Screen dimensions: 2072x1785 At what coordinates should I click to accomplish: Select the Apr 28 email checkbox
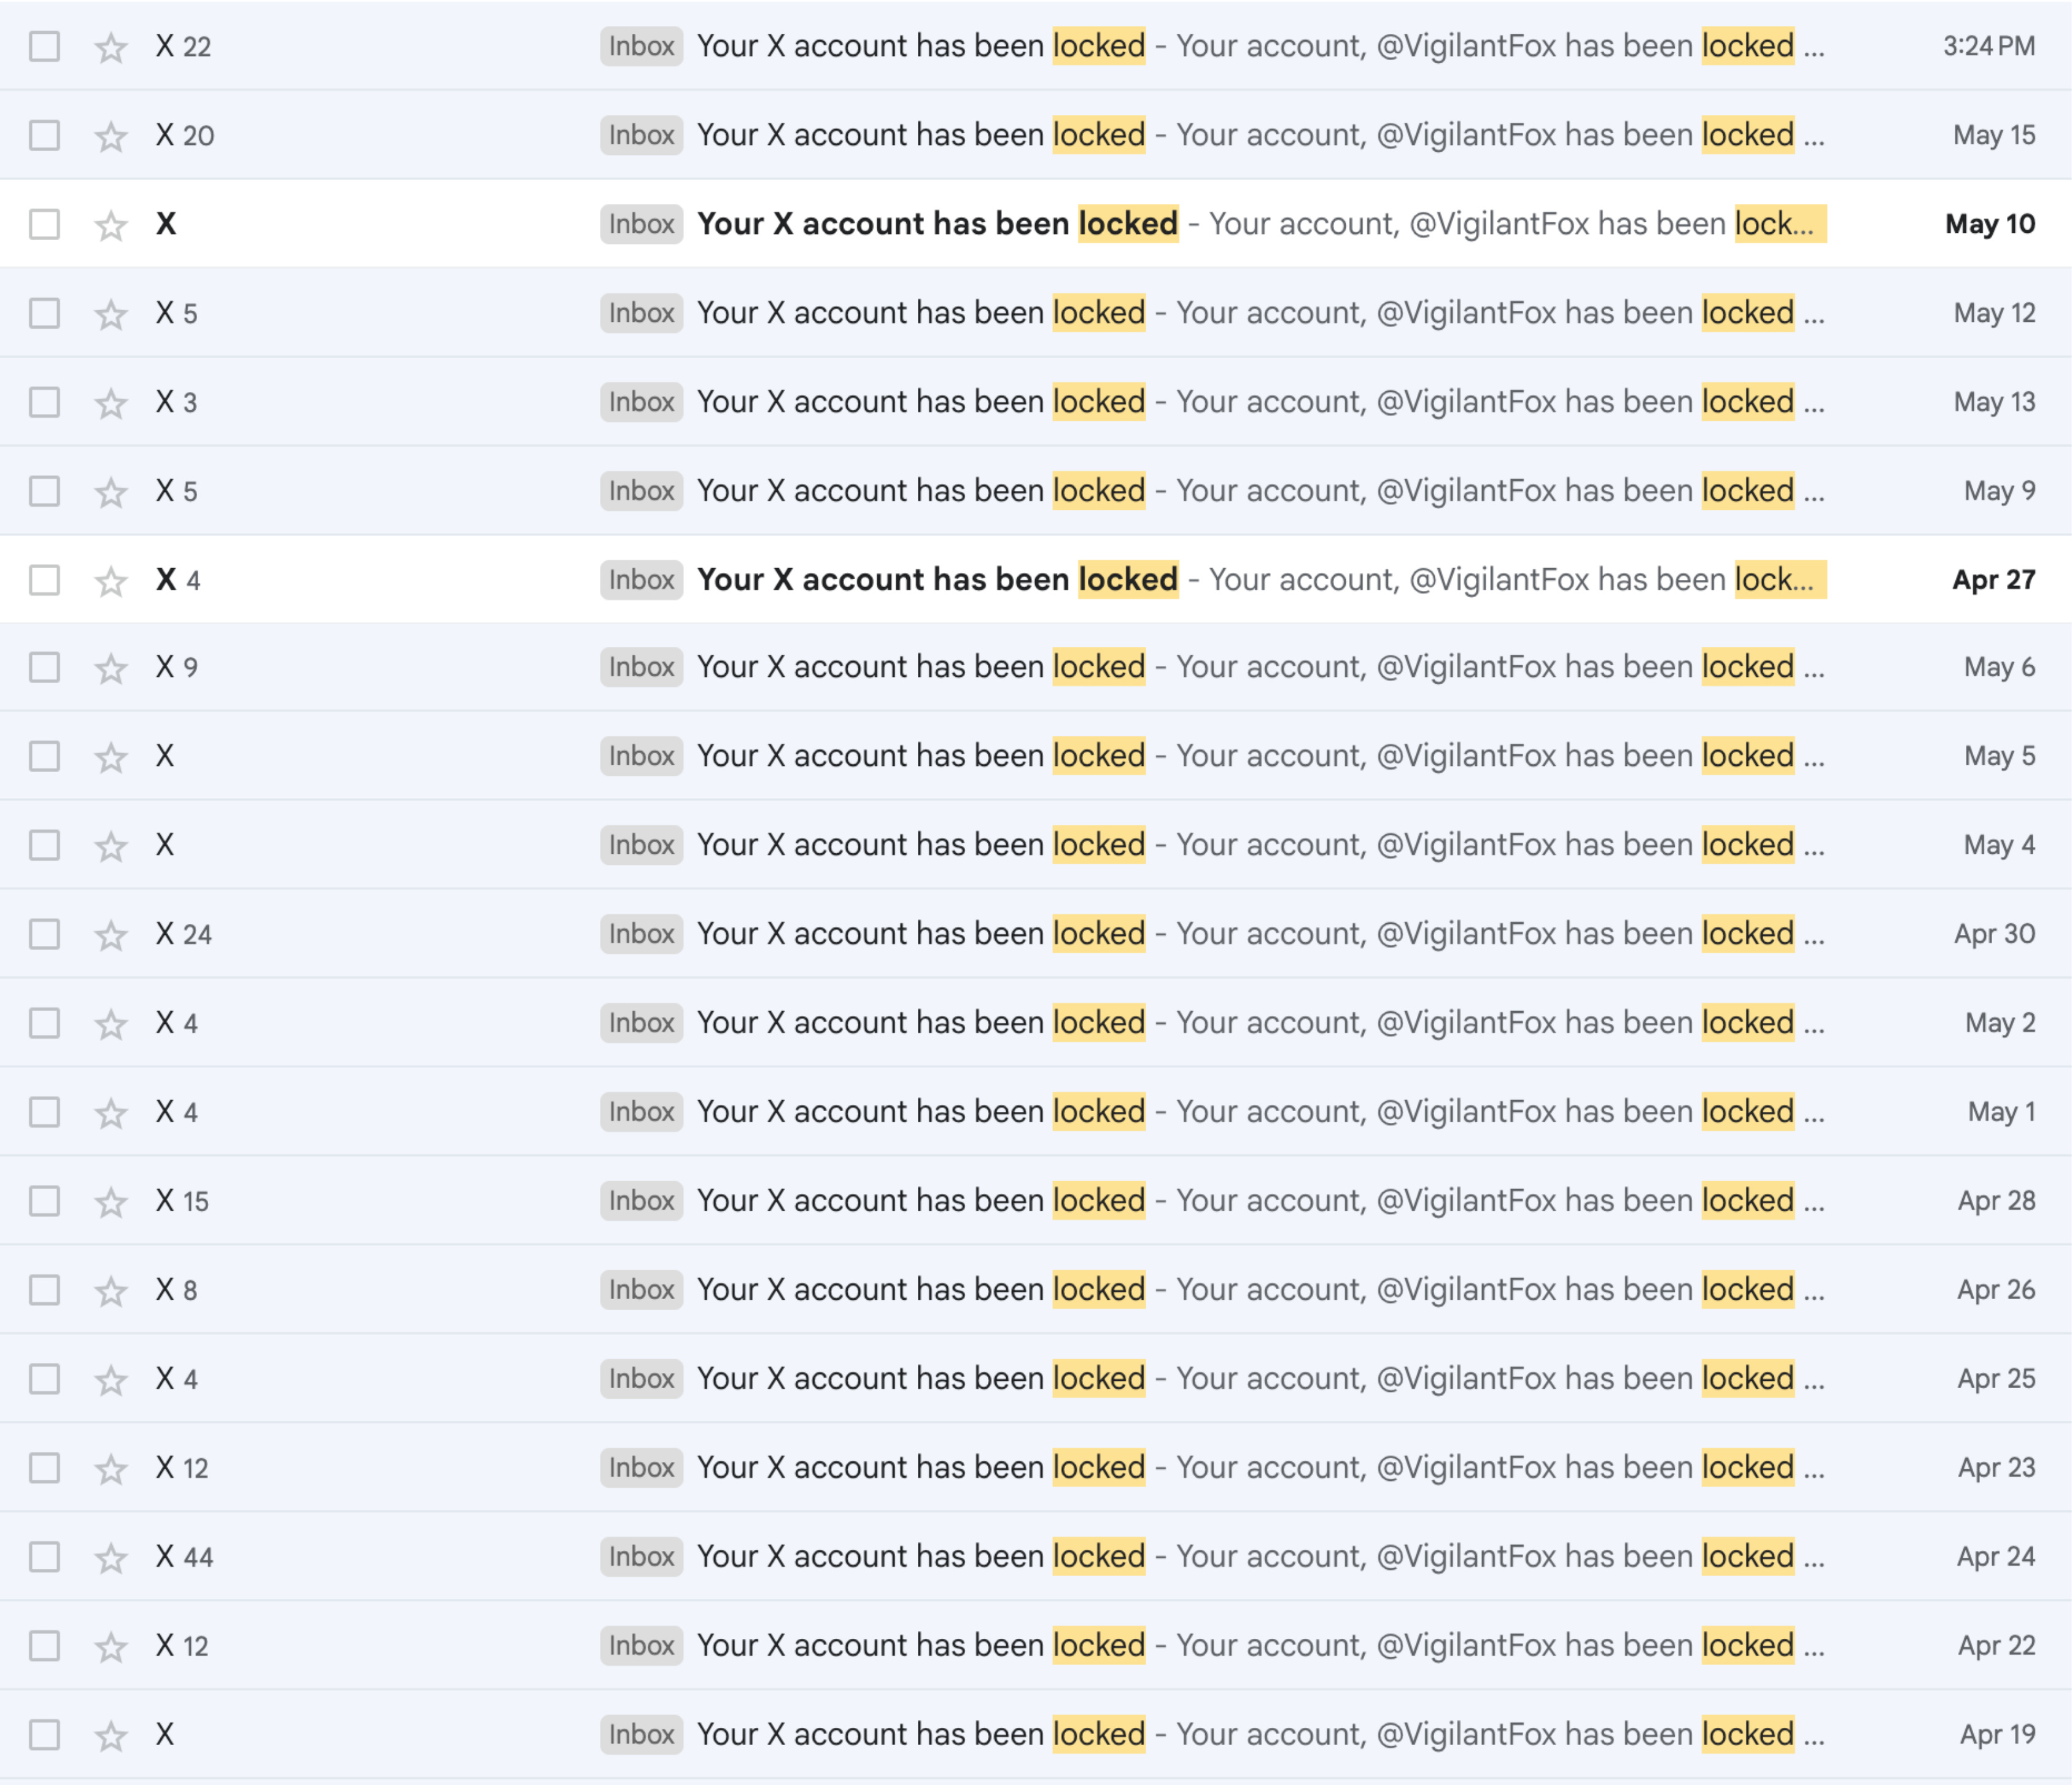44,1201
